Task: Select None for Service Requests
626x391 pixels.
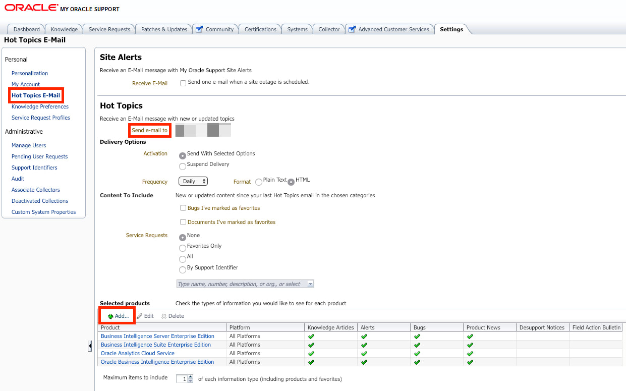Action: coord(183,238)
